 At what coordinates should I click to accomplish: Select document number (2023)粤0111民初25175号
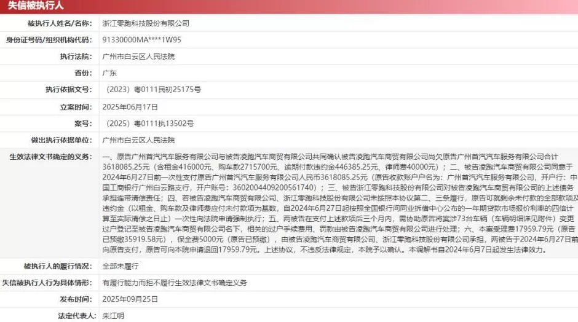click(x=153, y=90)
